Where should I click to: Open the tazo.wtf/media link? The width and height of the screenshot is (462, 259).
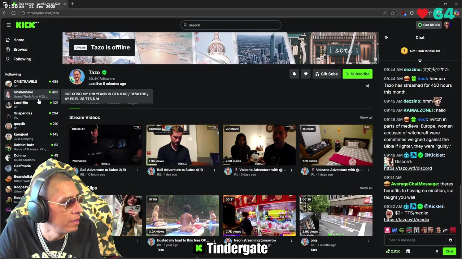tap(406, 220)
